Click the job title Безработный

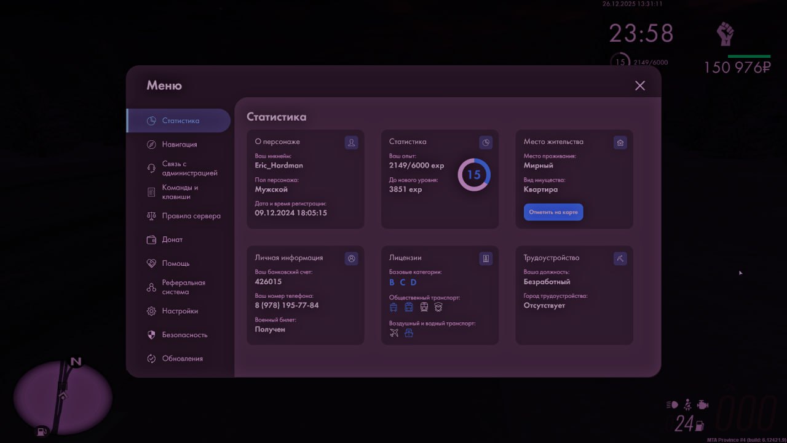click(547, 282)
